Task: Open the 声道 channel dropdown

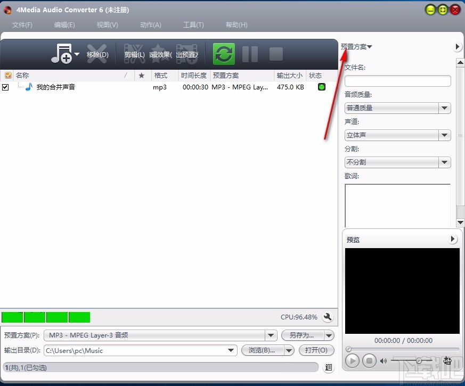Action: (444, 135)
